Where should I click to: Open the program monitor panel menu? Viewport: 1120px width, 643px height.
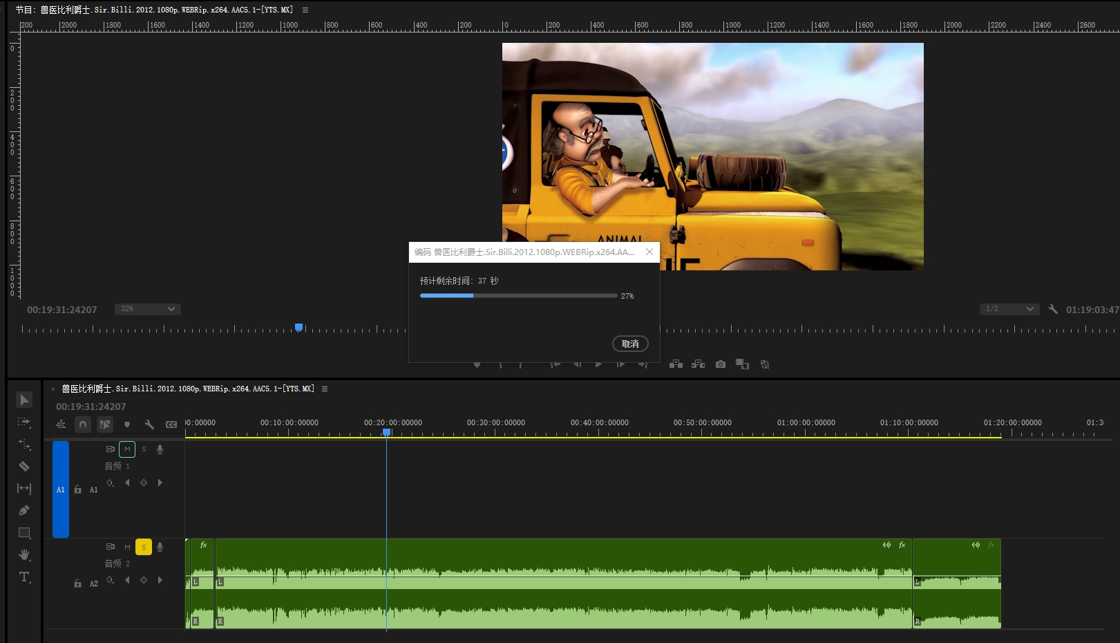coord(305,10)
